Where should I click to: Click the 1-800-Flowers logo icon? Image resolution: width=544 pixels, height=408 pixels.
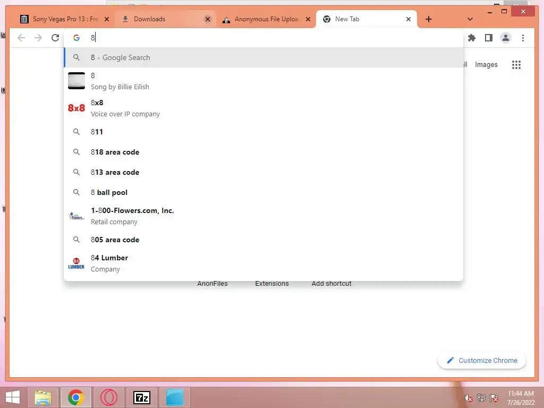coord(76,216)
